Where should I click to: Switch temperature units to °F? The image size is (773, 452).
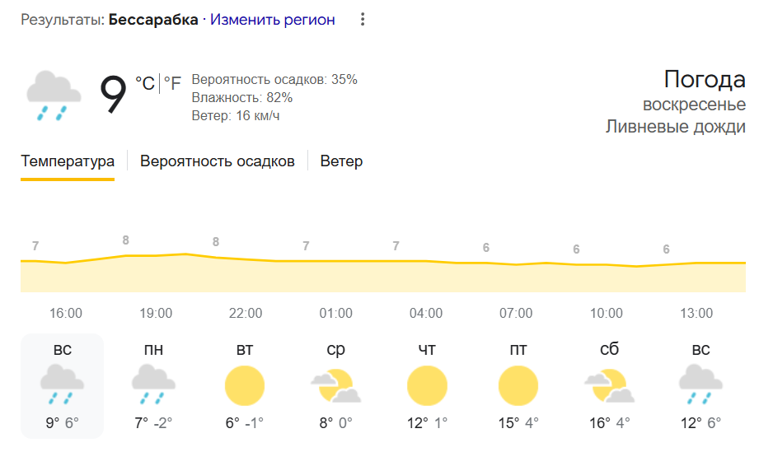(172, 83)
